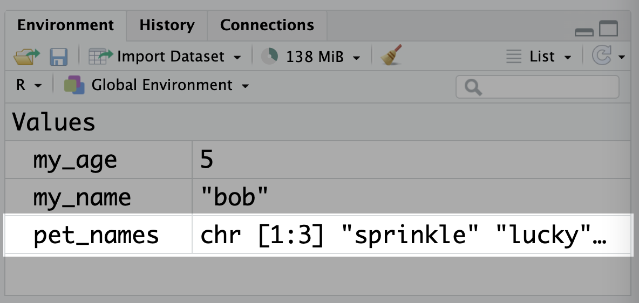Open the List view dropdown arrow
This screenshot has height=303, width=639.
coord(568,58)
